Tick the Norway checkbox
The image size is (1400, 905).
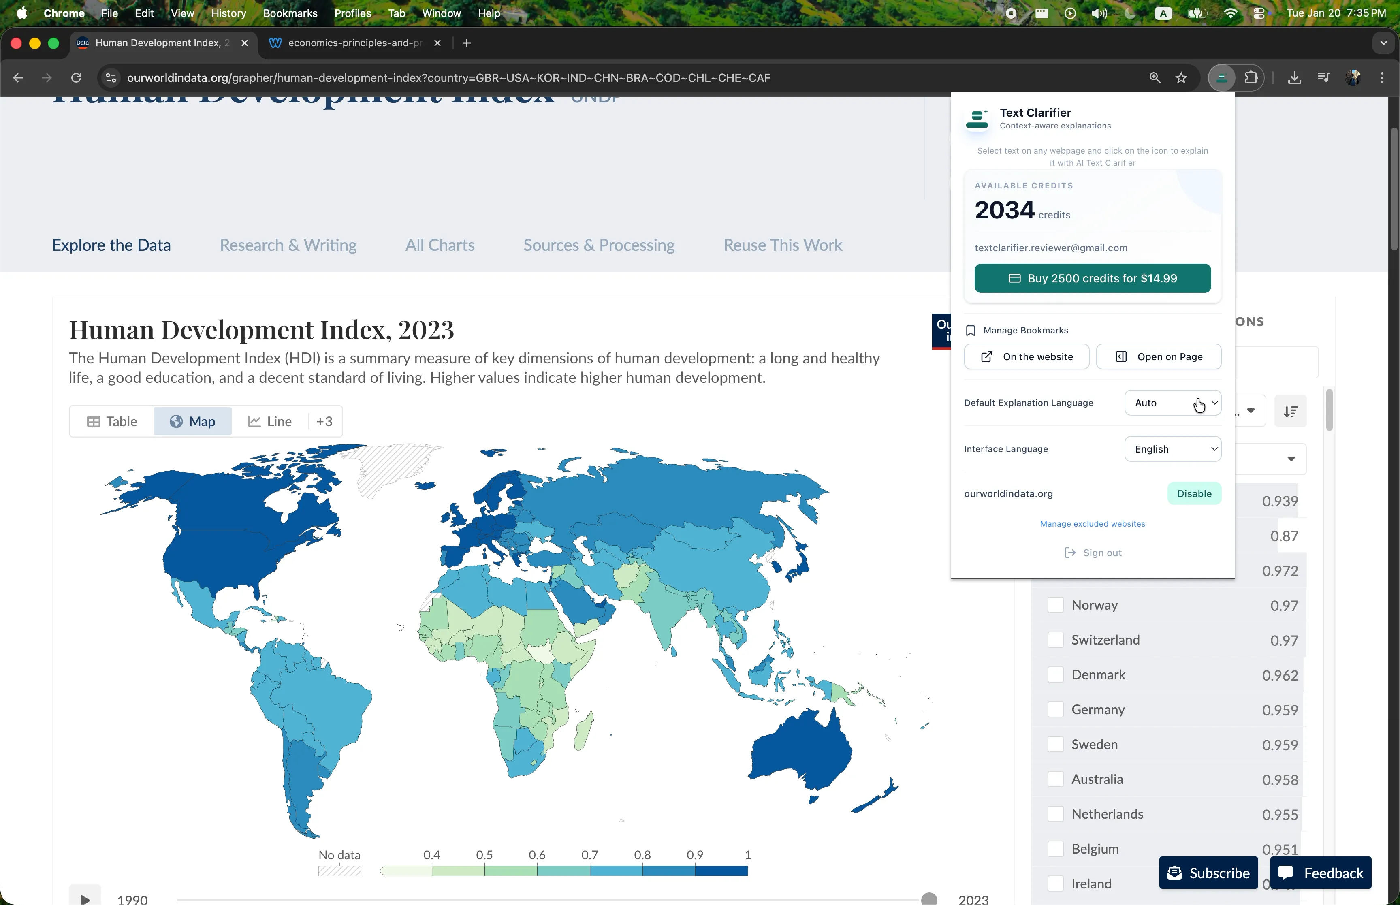coord(1055,605)
